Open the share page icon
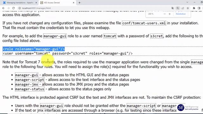 tap(183, 8)
